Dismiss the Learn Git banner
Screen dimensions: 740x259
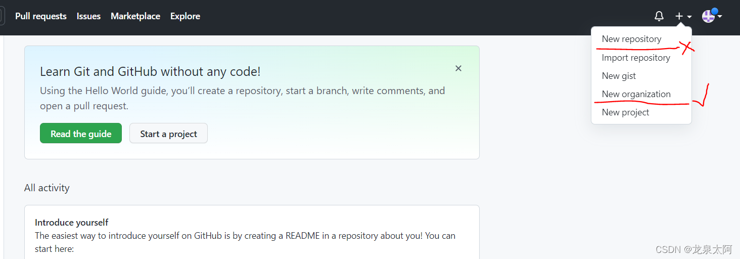coord(458,68)
